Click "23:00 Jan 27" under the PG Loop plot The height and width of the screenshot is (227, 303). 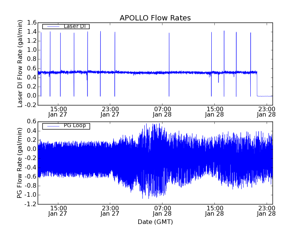[x=110, y=211]
